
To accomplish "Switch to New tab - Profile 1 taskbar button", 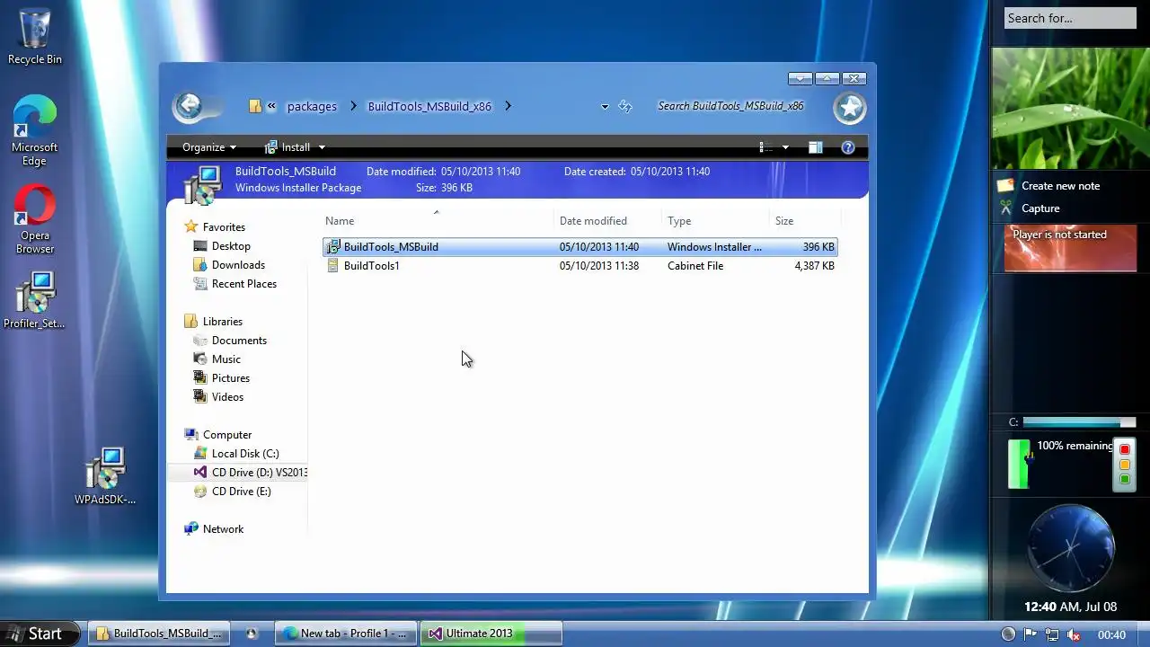I will click(x=346, y=634).
